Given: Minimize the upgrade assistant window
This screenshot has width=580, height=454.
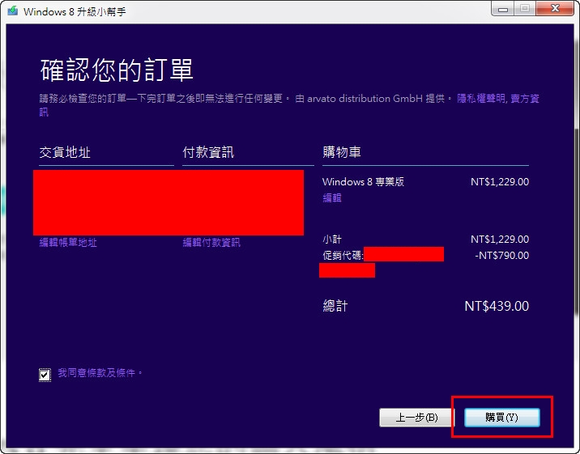Looking at the screenshot, I should tap(503, 8).
